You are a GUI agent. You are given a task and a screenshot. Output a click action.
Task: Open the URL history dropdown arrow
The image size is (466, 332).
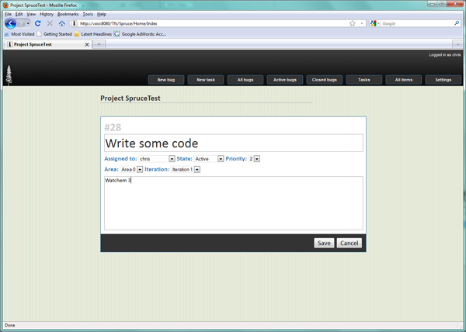pyautogui.click(x=362, y=23)
